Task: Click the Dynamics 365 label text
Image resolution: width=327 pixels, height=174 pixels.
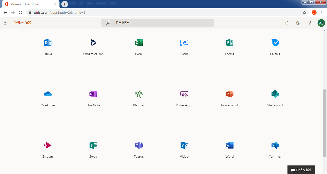Action: (x=93, y=54)
